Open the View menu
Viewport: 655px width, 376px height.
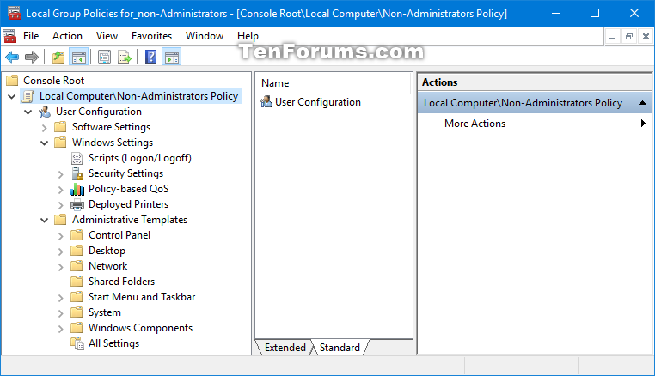[x=107, y=36]
